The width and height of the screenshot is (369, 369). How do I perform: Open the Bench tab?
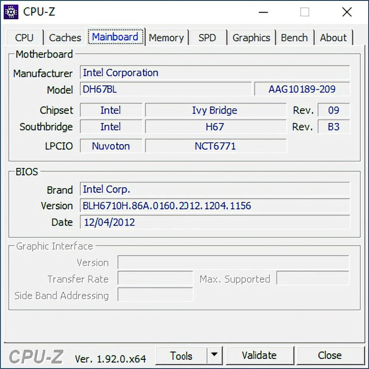pos(295,37)
